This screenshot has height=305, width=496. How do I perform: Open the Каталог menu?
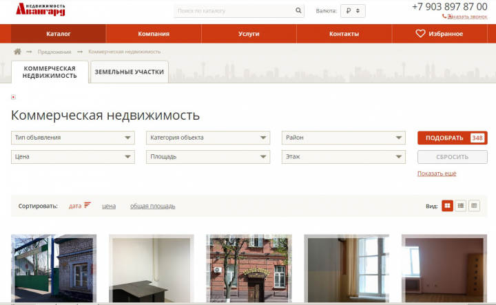(x=59, y=34)
